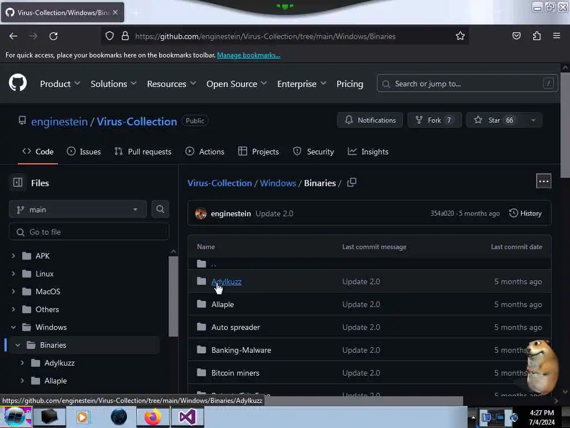Expand the Resources menu

coord(171,84)
